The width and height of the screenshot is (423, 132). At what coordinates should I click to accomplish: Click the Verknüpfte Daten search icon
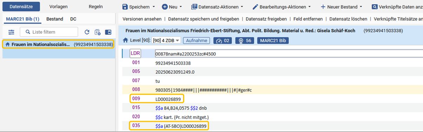click(375, 7)
